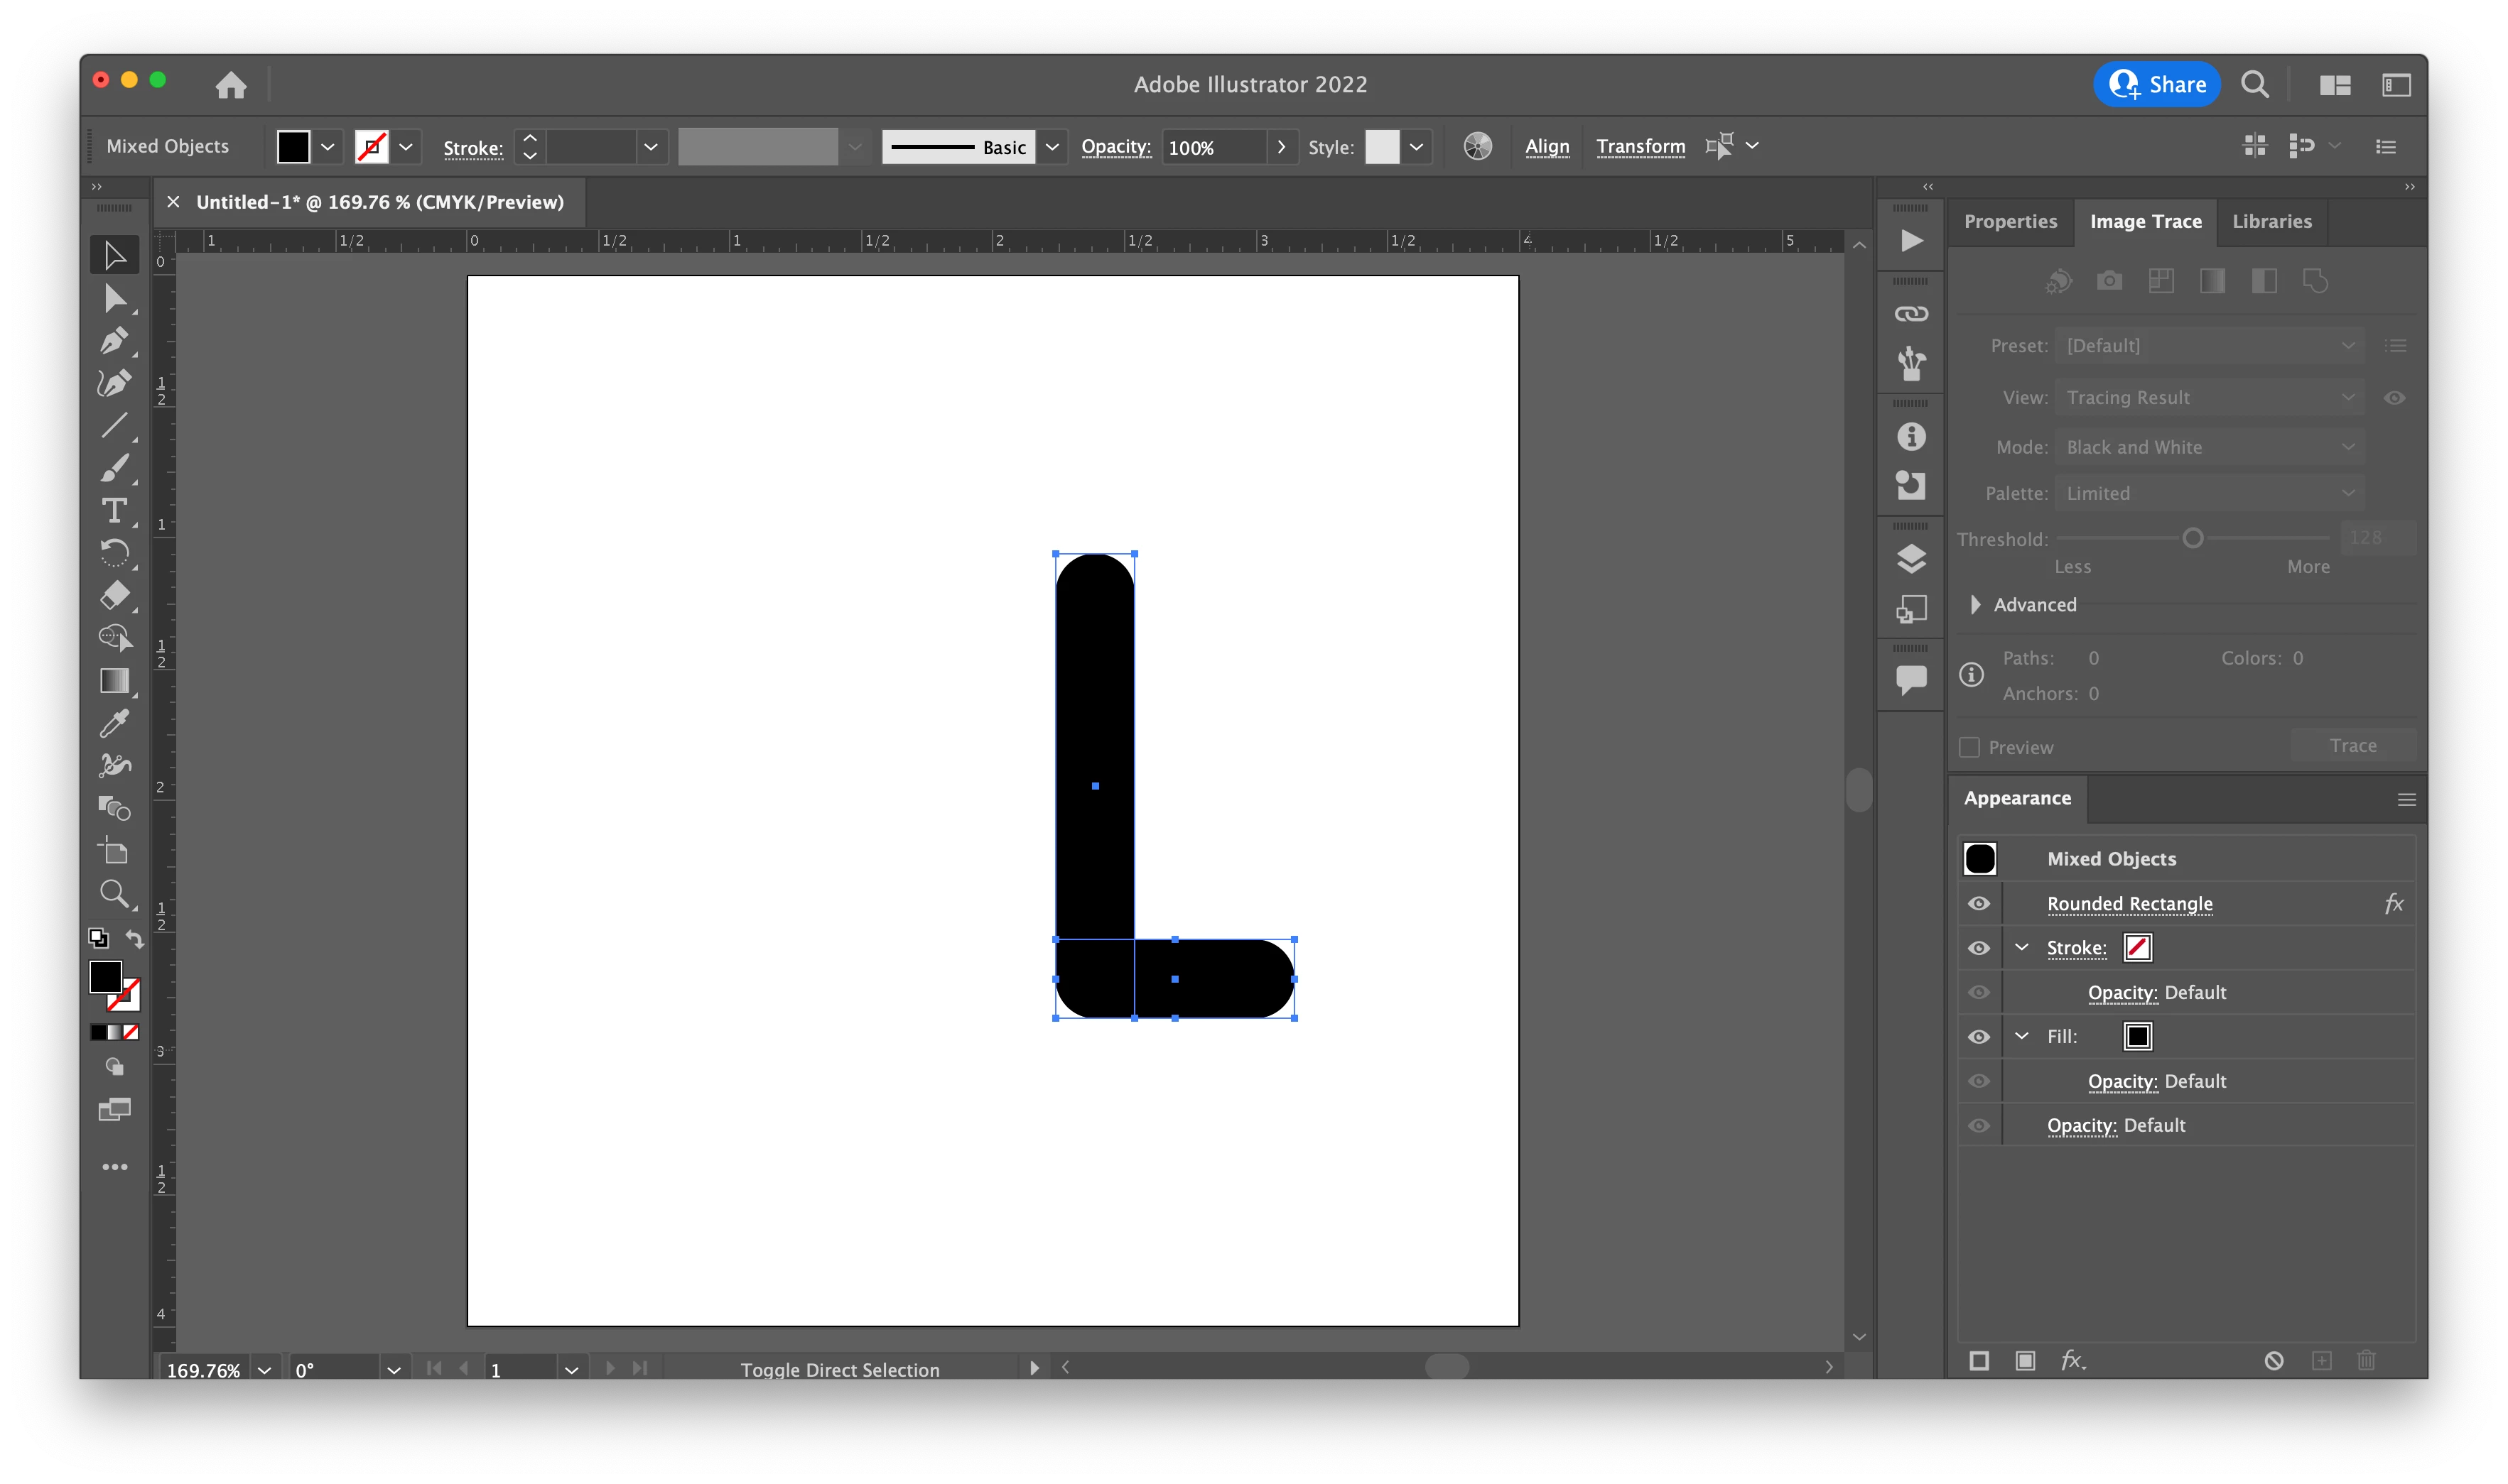This screenshot has width=2508, height=1484.
Task: Open the Transform link in control bar
Action: pyautogui.click(x=1640, y=147)
